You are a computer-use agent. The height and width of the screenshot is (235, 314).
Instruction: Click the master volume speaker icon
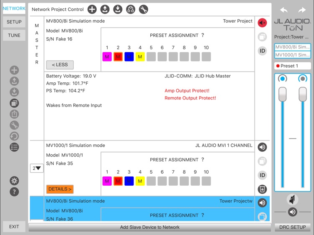(292, 212)
